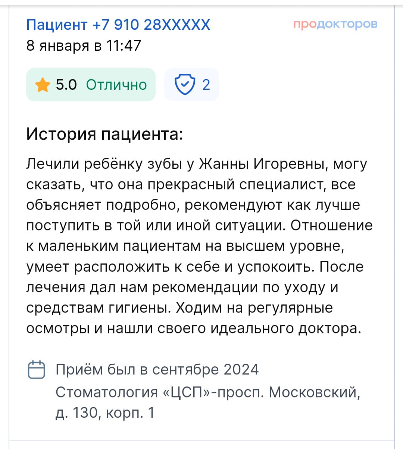403x449 pixels.
Task: Click the calendar icon beside appointment date
Action: point(37,370)
